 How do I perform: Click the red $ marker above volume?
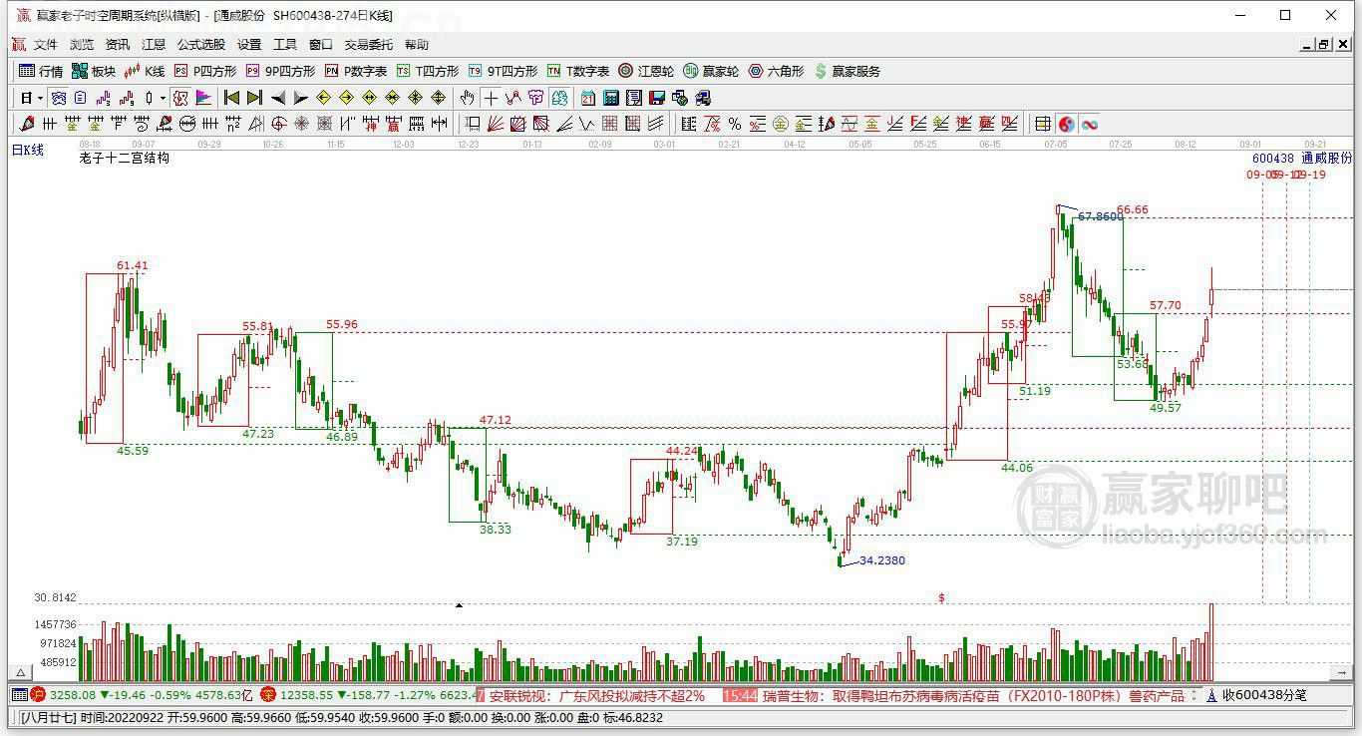tap(941, 598)
